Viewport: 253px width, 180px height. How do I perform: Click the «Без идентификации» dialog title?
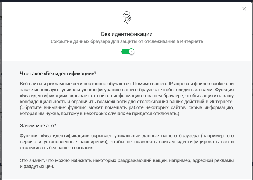pos(127,34)
